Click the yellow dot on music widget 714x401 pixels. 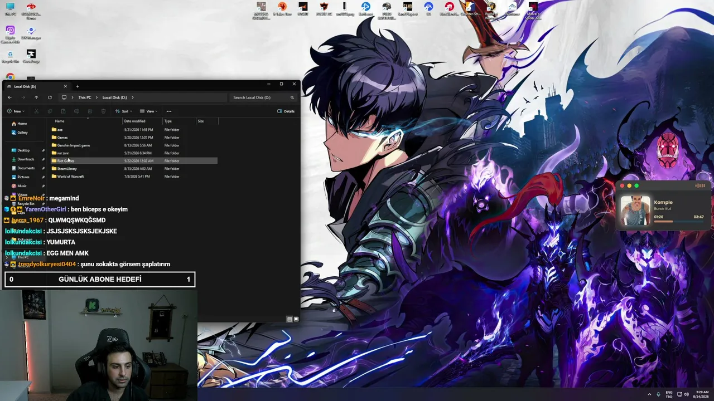(629, 185)
